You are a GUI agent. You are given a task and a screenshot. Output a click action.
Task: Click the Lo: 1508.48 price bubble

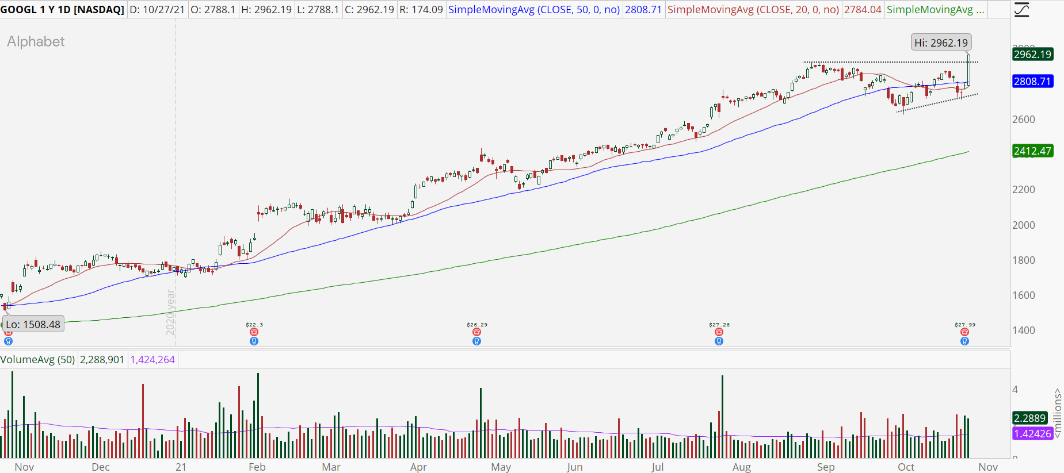pos(33,324)
